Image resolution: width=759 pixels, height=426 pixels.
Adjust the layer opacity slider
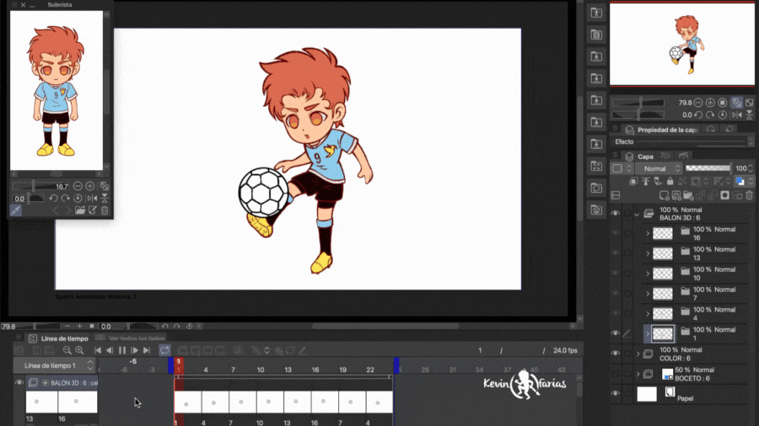click(x=708, y=168)
